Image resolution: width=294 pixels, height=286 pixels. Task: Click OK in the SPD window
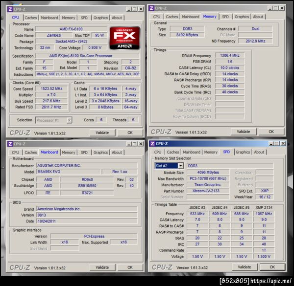coord(272,267)
